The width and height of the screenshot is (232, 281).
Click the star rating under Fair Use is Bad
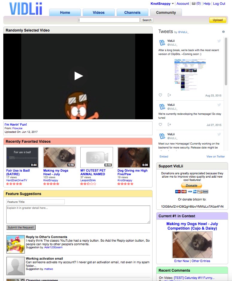pyautogui.click(x=14, y=184)
